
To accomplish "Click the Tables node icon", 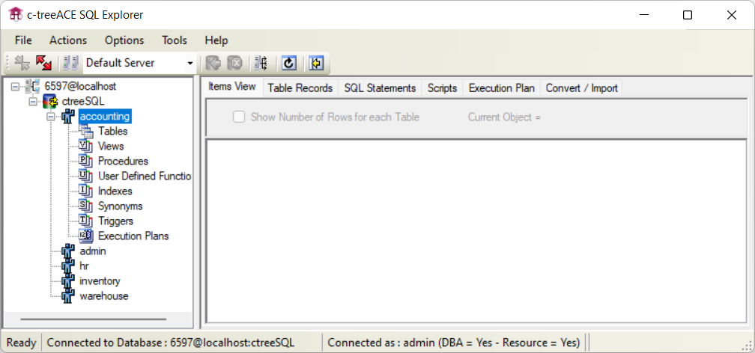I will [85, 131].
